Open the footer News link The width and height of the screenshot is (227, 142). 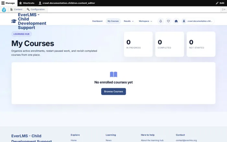click(x=108, y=140)
